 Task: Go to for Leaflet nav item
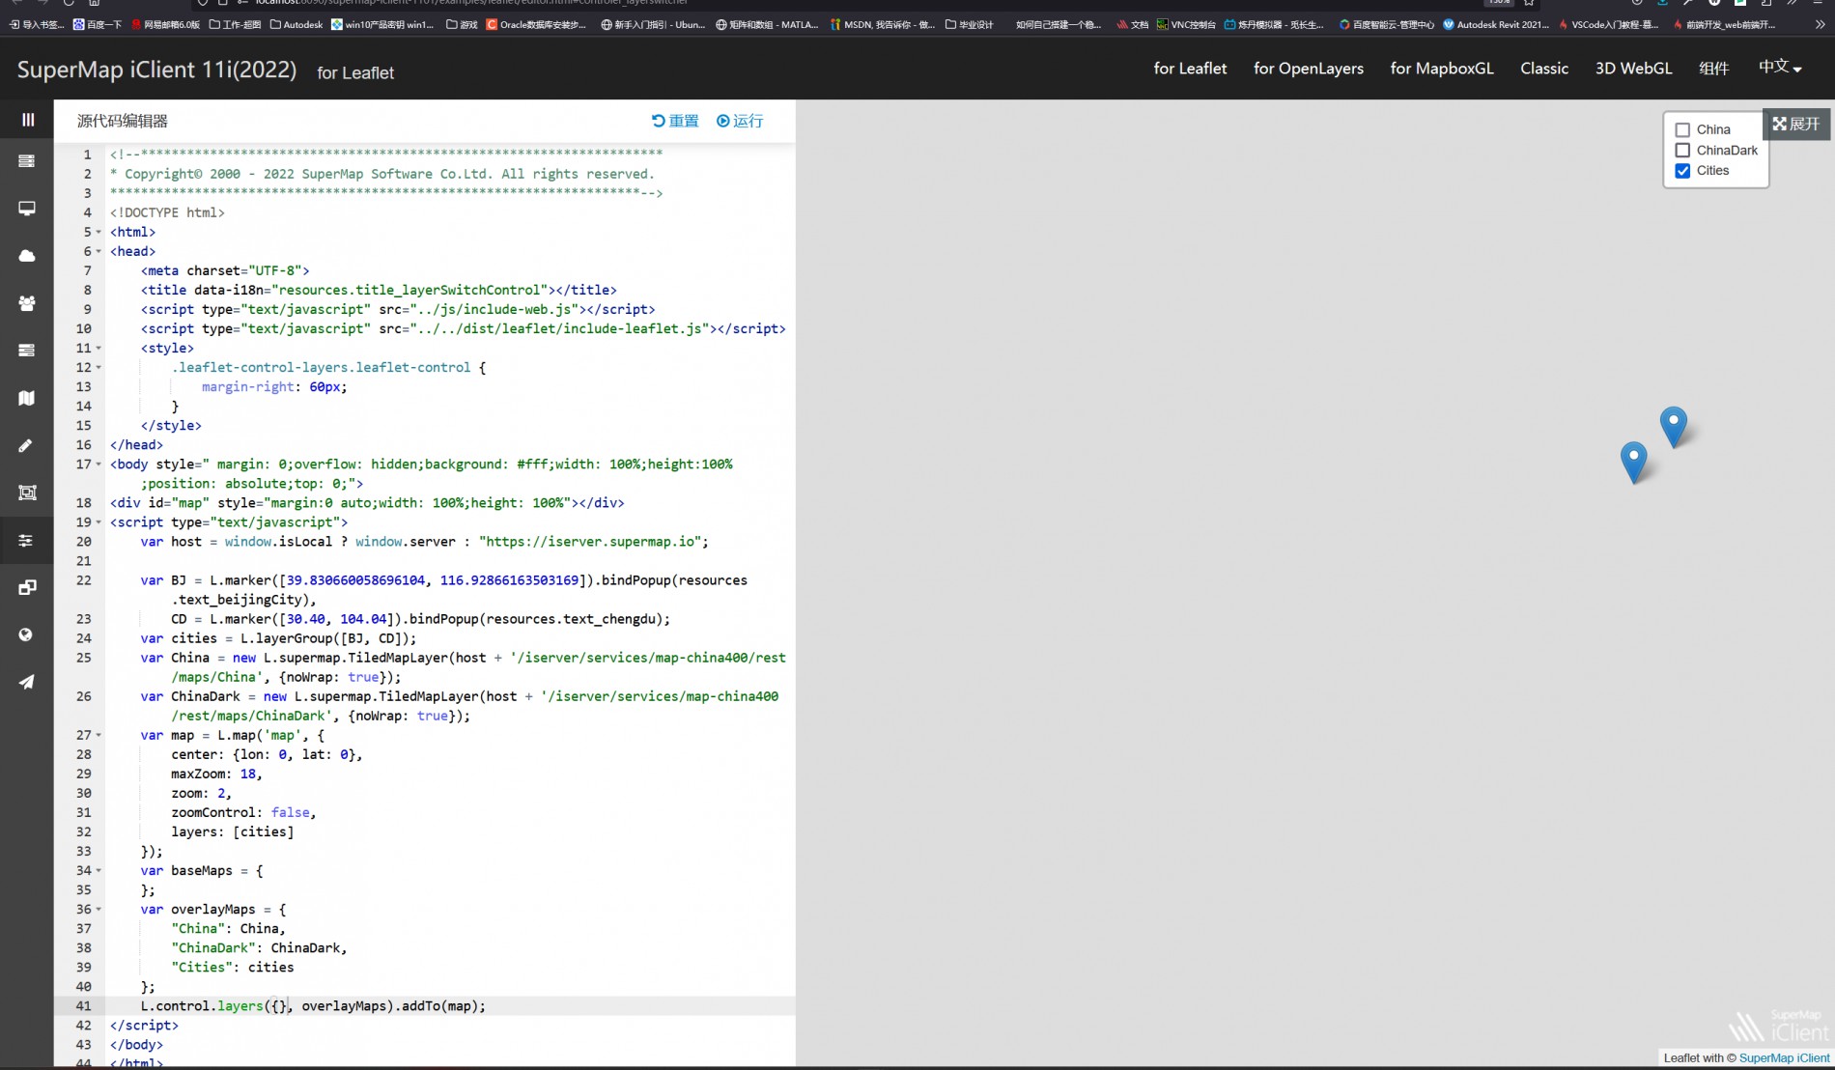click(1190, 69)
